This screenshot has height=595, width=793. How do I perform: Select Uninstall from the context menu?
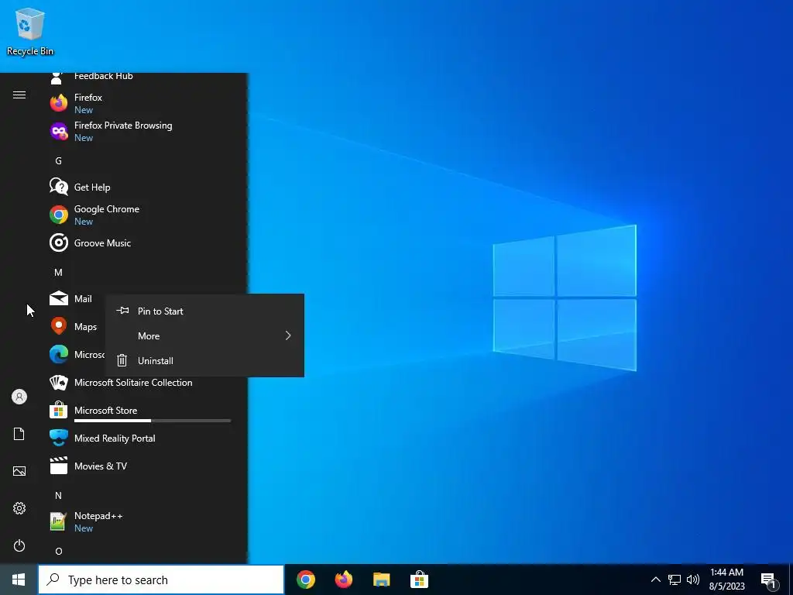pos(204,361)
